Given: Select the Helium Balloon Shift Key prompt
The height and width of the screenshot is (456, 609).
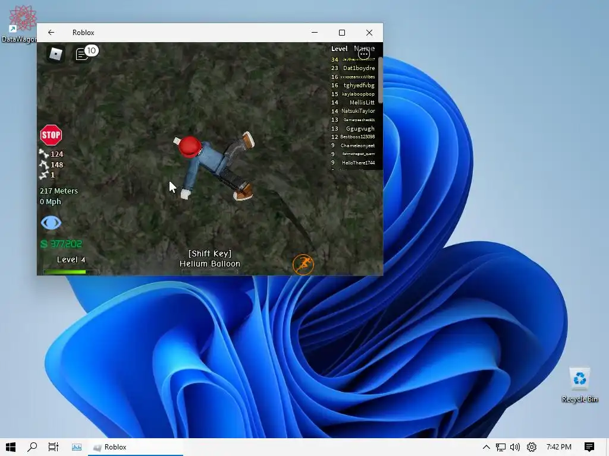Looking at the screenshot, I should coord(210,259).
